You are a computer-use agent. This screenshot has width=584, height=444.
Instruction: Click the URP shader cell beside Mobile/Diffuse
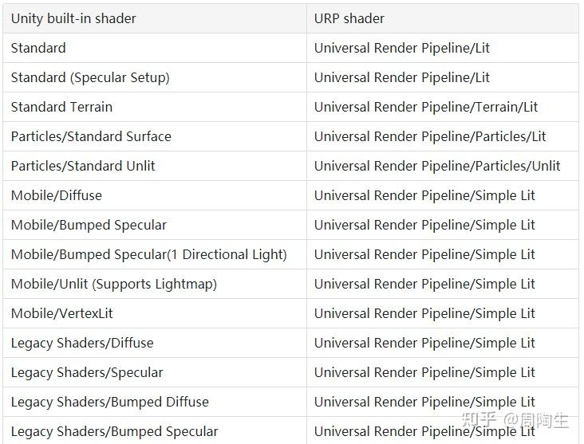424,195
